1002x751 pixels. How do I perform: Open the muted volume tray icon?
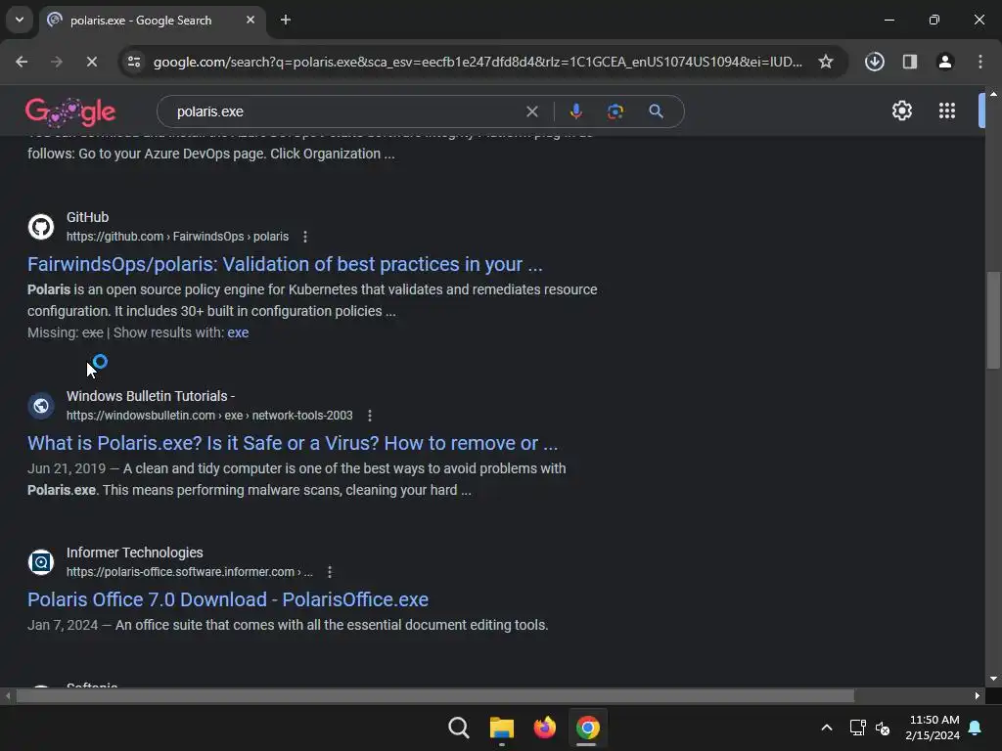[x=883, y=728]
